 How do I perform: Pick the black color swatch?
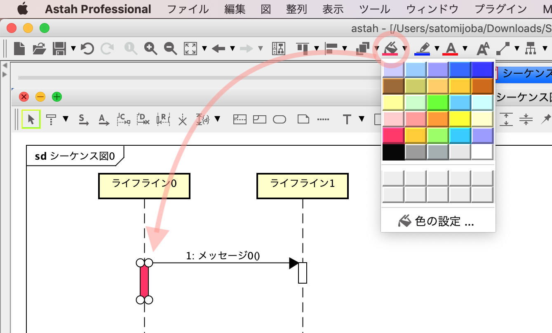point(393,152)
